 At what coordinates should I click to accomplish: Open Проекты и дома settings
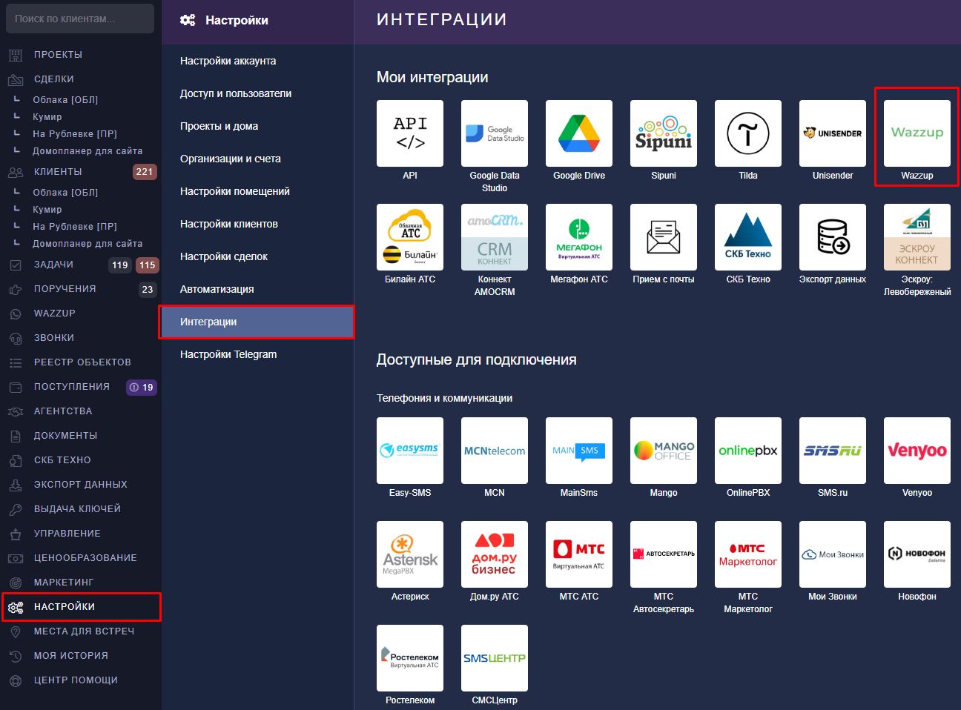tap(257, 126)
